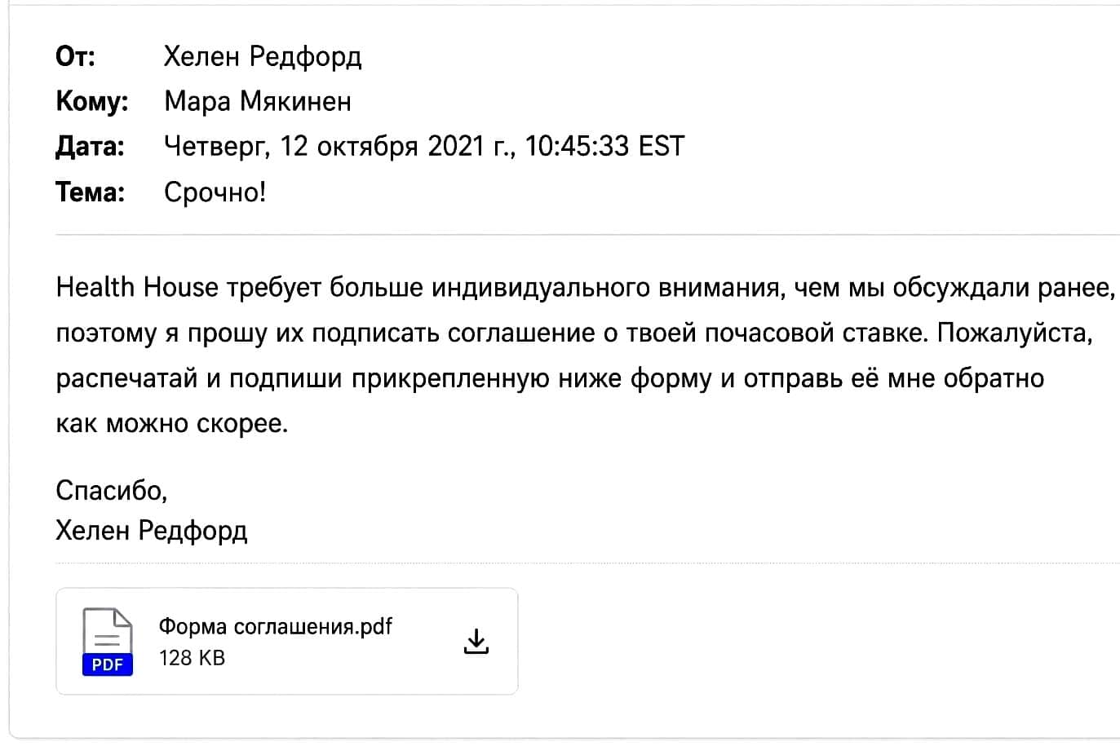This screenshot has height=746, width=1120.
Task: Click the date "Четверг, 12 октября 2021 г."
Action: [339, 147]
